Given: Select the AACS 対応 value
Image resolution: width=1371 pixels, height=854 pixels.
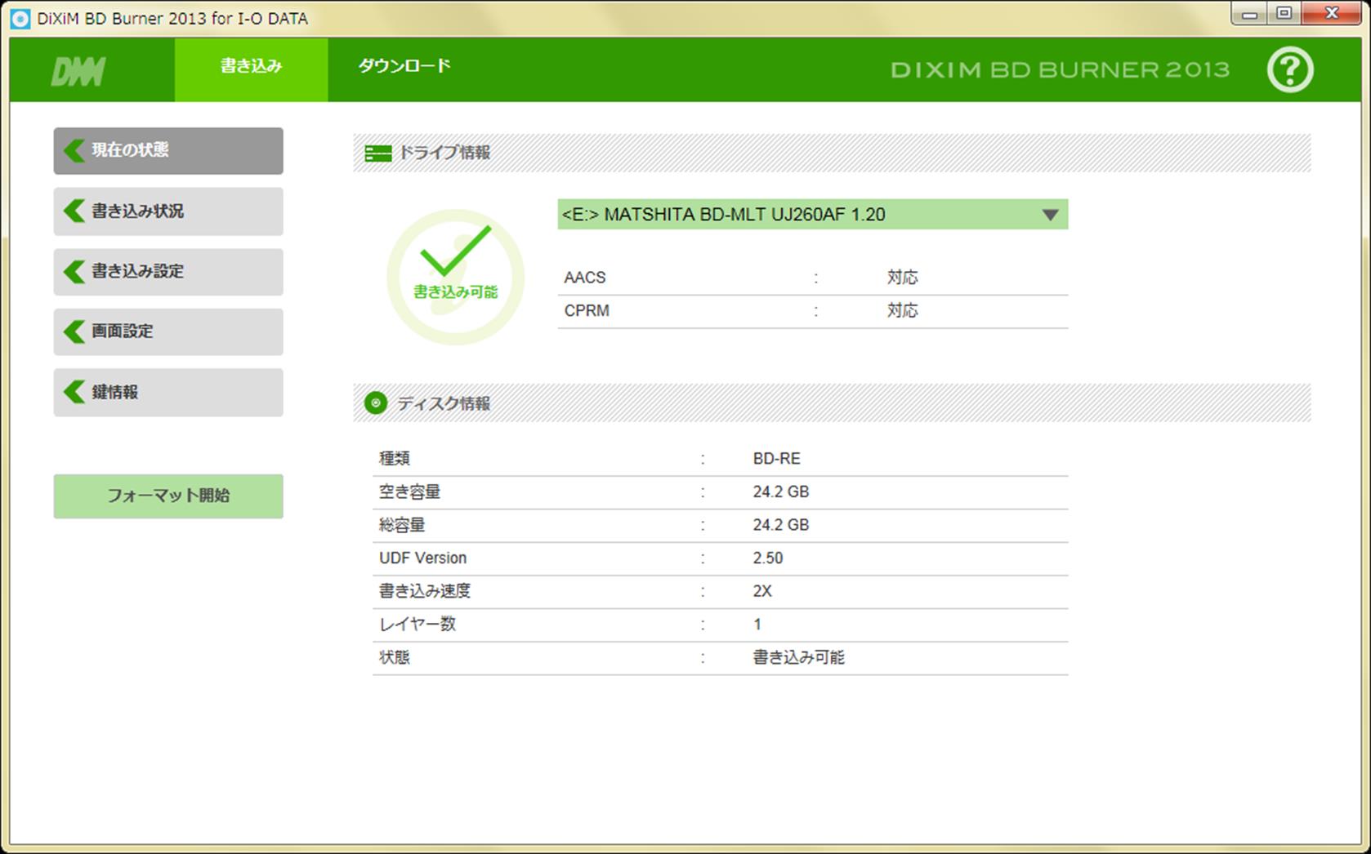Looking at the screenshot, I should point(903,278).
